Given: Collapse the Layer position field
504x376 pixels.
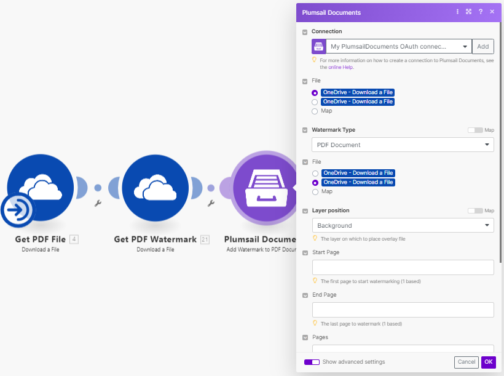Looking at the screenshot, I should [305, 211].
